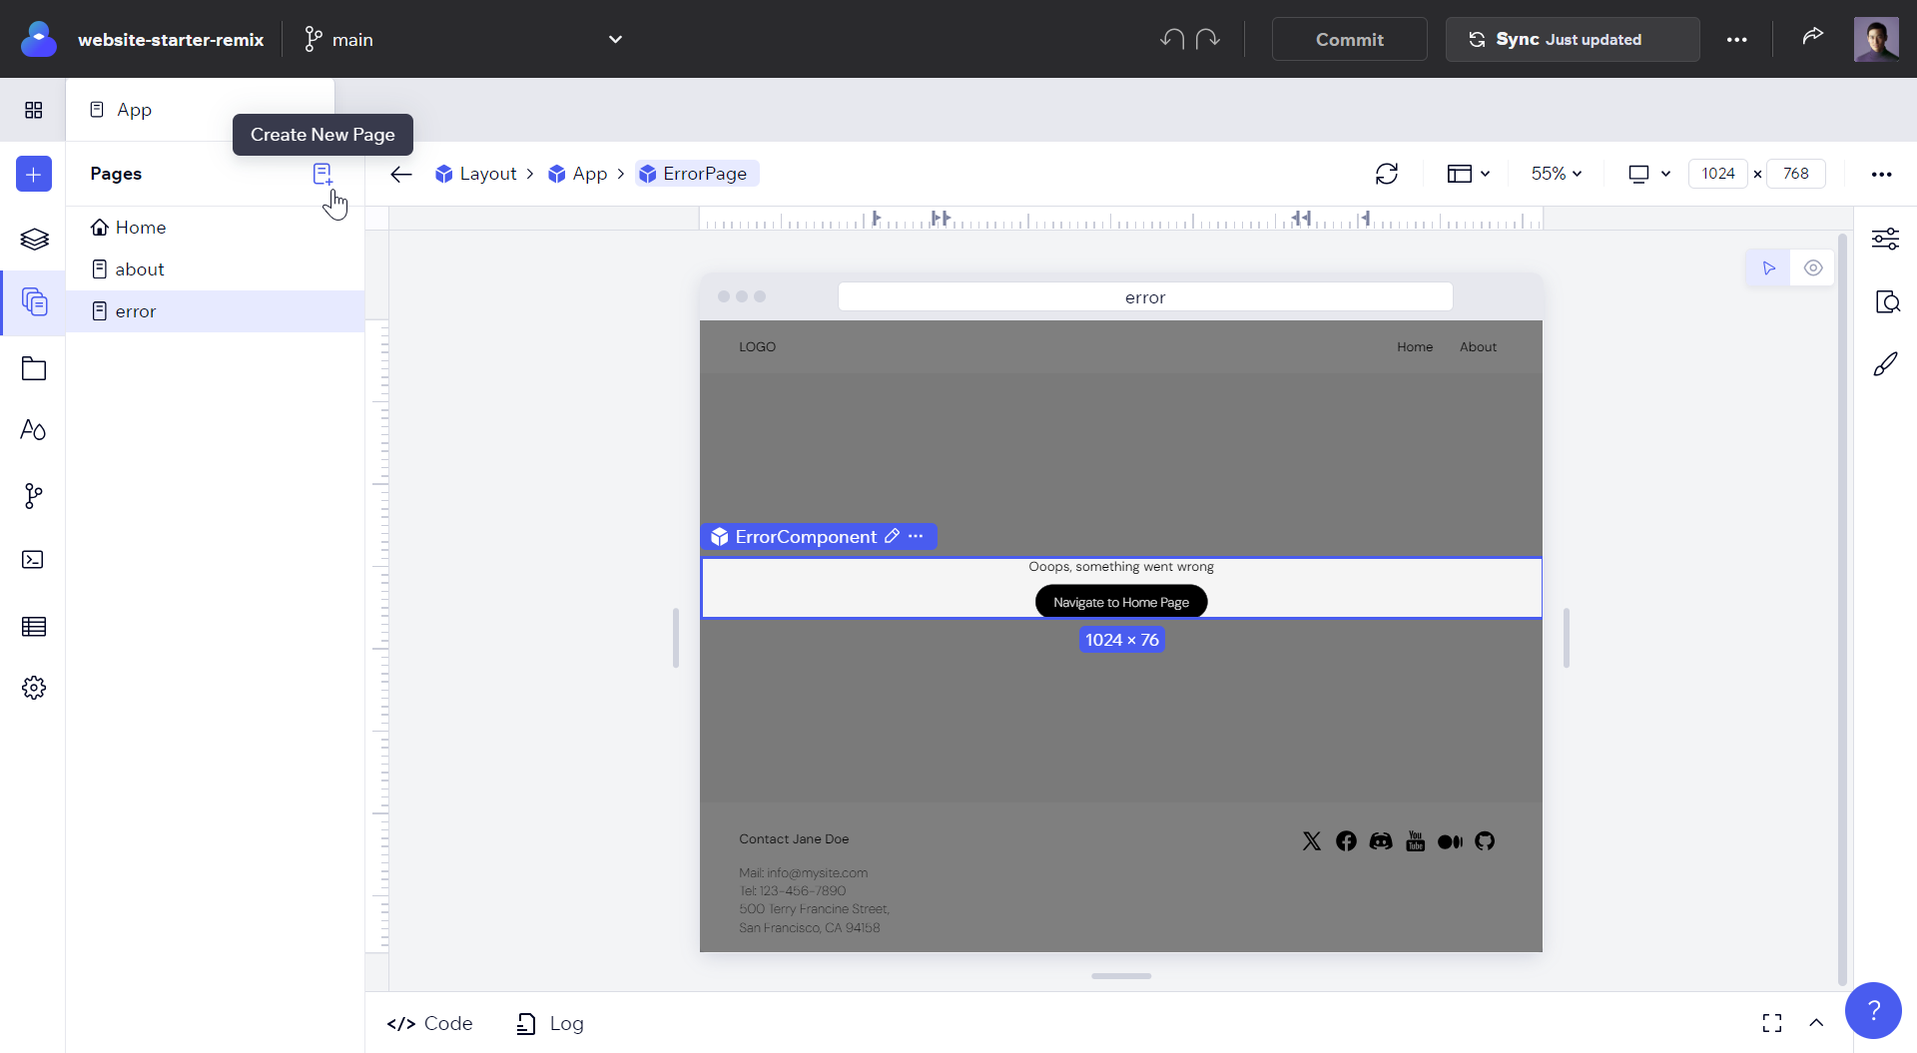Toggle the preview eye mode
Screen dimensions: 1917x1053
coord(1813,267)
